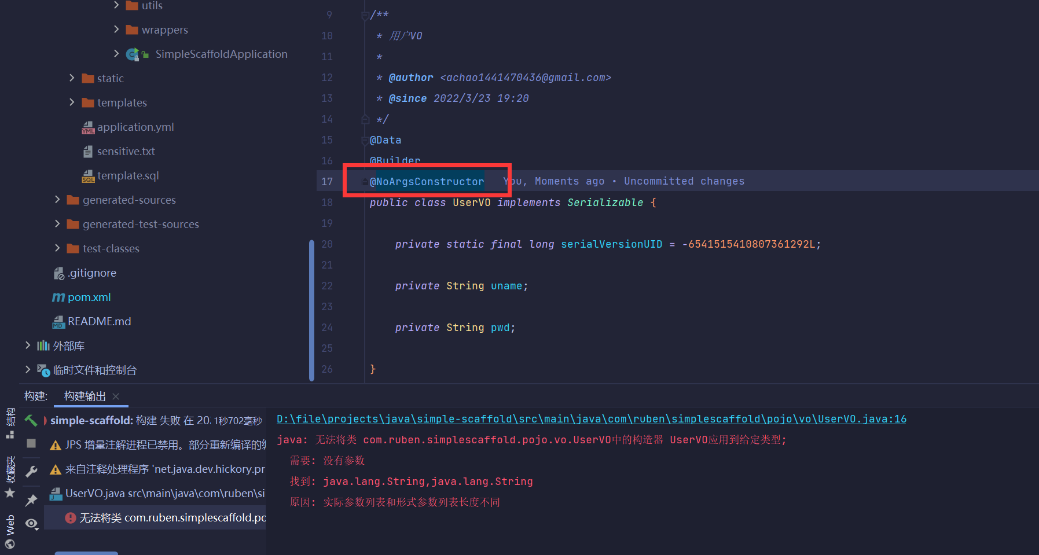
Task: Switch to the 构建输出 tab
Action: (x=85, y=396)
